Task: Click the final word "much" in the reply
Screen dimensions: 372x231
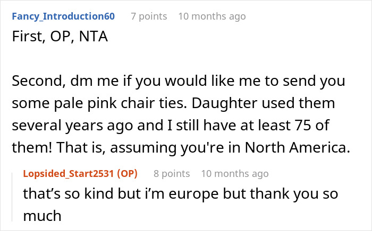Action: 42,215
